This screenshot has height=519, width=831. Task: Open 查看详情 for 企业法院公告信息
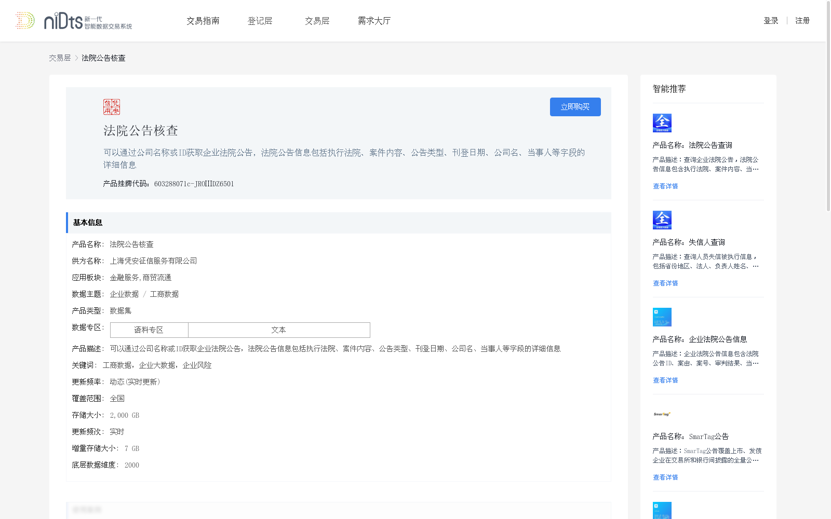click(x=665, y=380)
